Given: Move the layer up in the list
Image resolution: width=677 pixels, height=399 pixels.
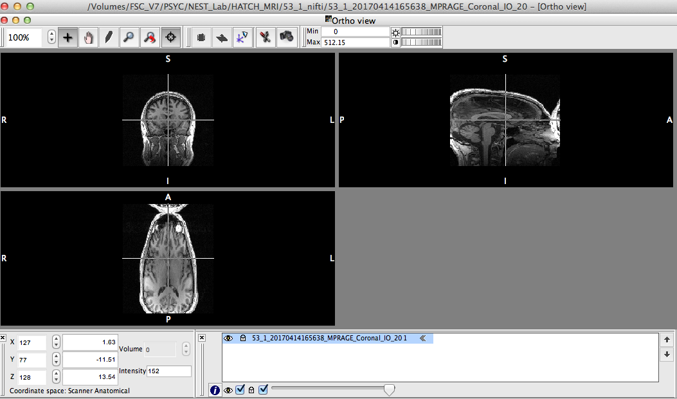Looking at the screenshot, I should 667,340.
